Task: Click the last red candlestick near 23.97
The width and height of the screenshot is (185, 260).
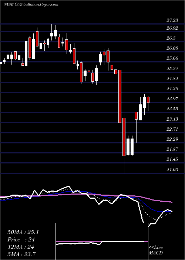Action: 148,100
